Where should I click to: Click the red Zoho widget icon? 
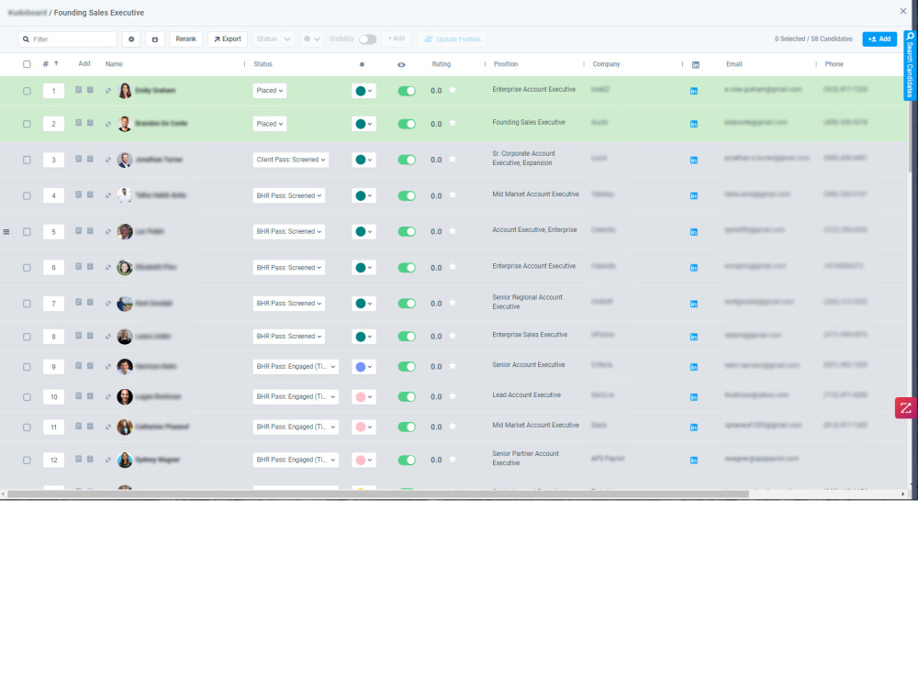pyautogui.click(x=906, y=408)
